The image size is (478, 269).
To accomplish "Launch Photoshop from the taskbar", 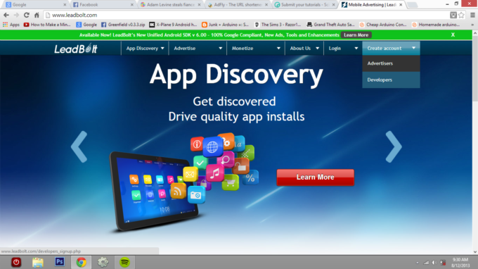I will pyautogui.click(x=60, y=262).
